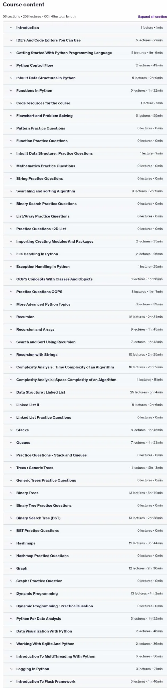Click chevron icon beside Stacks
Image resolution: width=167 pixels, height=688 pixels.
(x=11, y=430)
